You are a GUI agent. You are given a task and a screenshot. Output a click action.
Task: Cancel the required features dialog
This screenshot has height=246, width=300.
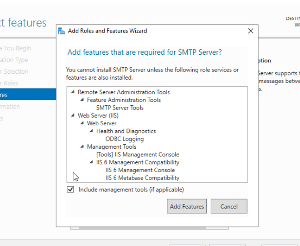(229, 206)
